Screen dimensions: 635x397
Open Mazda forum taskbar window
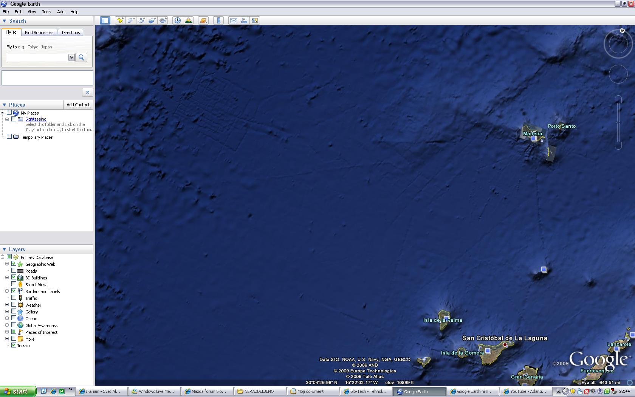(207, 391)
